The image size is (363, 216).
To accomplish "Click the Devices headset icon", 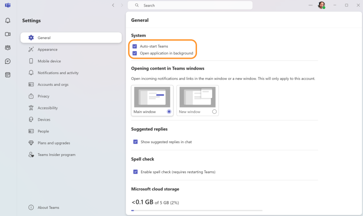I will 31,119.
